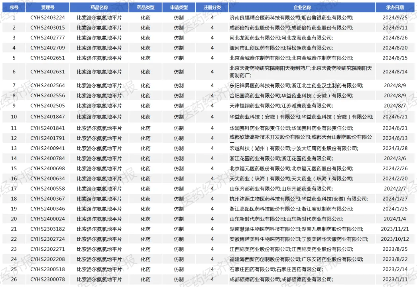Click the 承办日期 column header

pyautogui.click(x=395, y=7)
